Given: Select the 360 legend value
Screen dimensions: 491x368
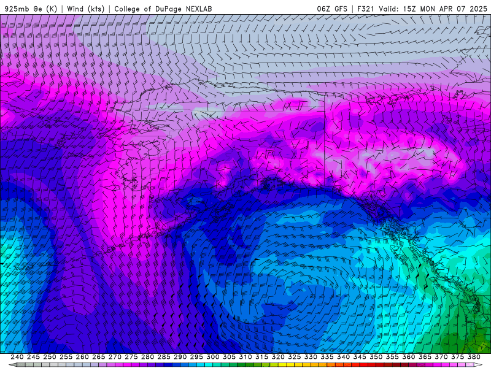Looking at the screenshot, I should pyautogui.click(x=409, y=357).
